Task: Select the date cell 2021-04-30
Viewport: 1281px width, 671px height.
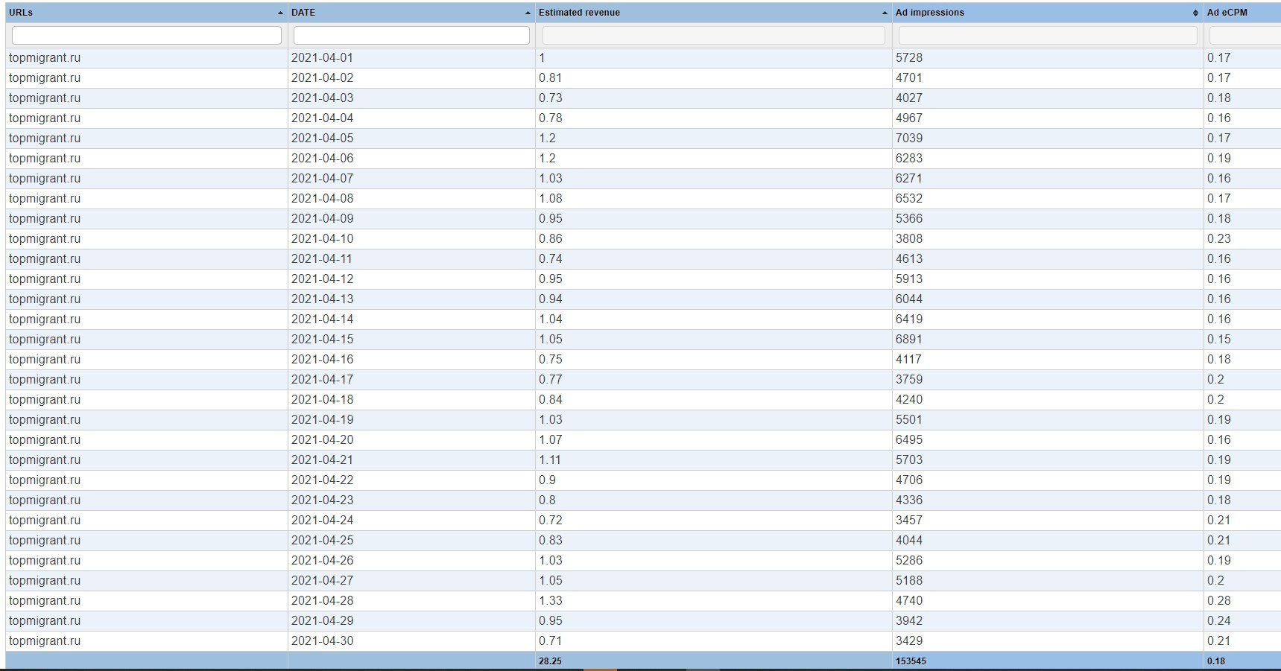Action: (323, 641)
